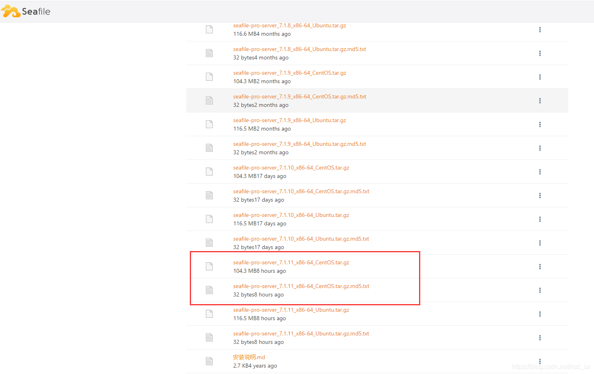The height and width of the screenshot is (374, 594).
Task: Open seafile-pro-server_7.1.11_x86-64_CentOS.tar.gz link
Action: click(291, 262)
